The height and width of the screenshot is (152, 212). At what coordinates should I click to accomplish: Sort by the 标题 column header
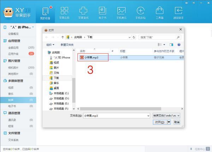tap(123, 51)
